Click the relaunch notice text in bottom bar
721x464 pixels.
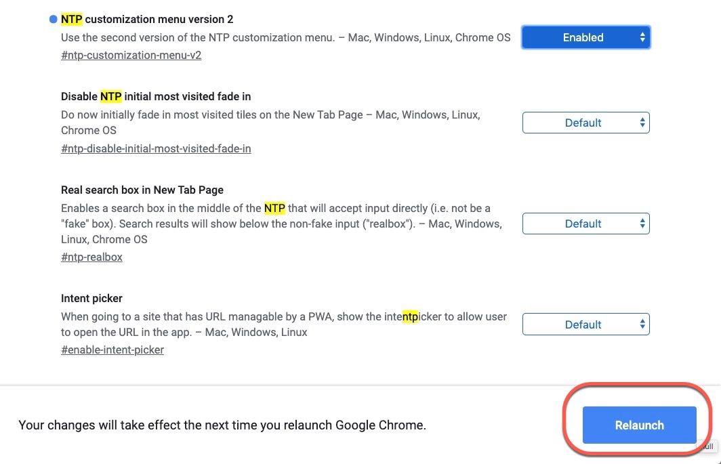coord(222,425)
